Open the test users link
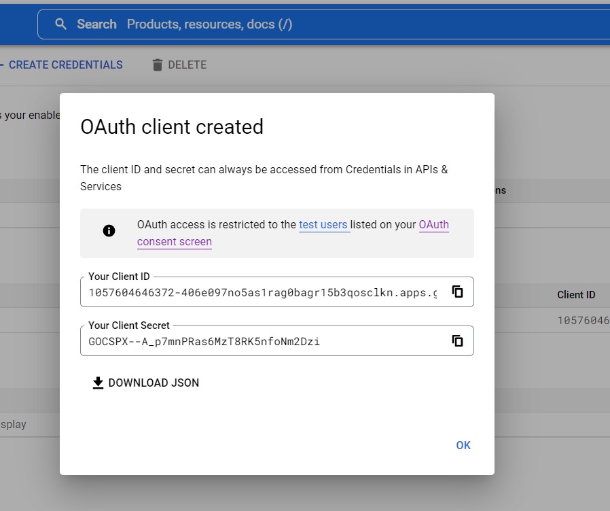Image resolution: width=610 pixels, height=511 pixels. [324, 225]
